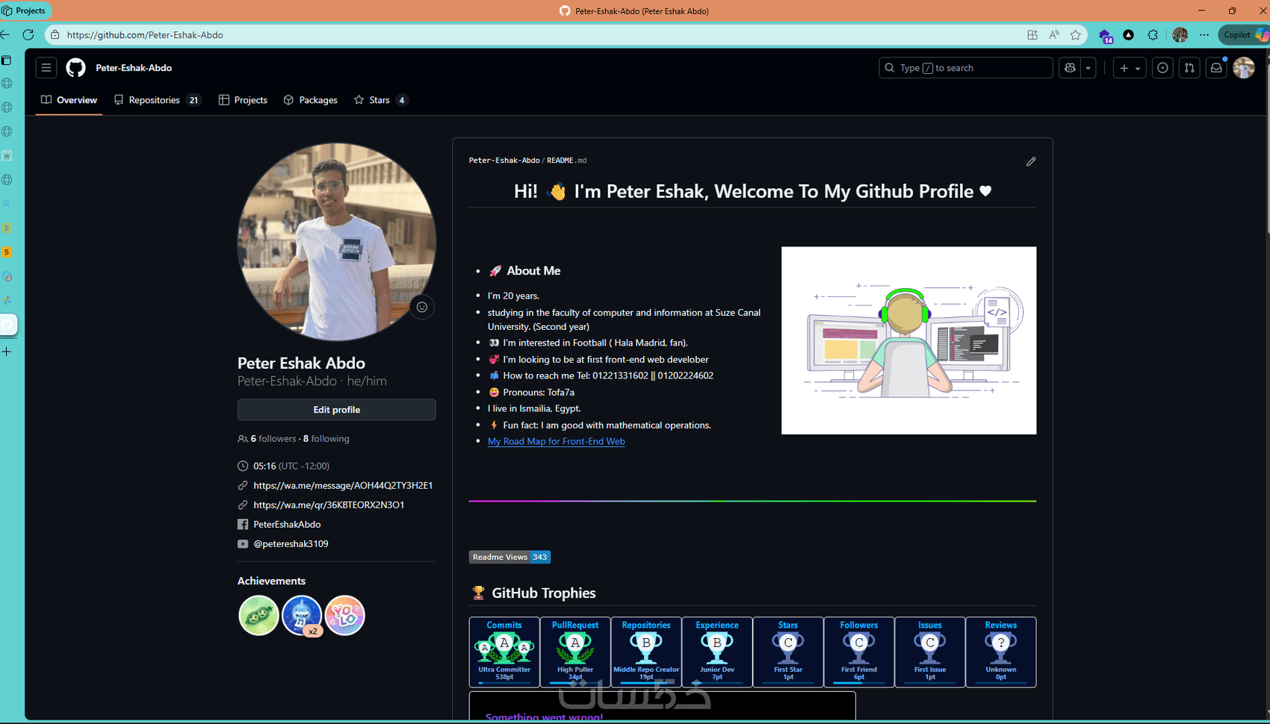Open a new tab with the sidebar plus
The width and height of the screenshot is (1270, 724).
coord(7,352)
